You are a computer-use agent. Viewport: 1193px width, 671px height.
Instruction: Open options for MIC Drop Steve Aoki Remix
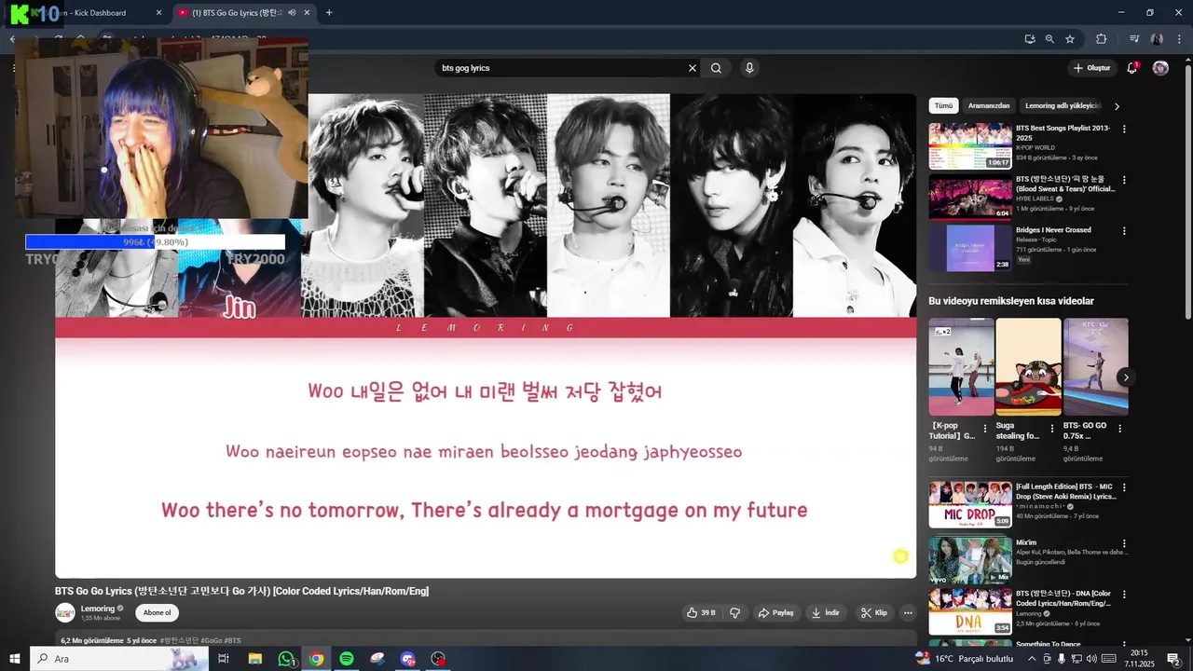pos(1124,486)
